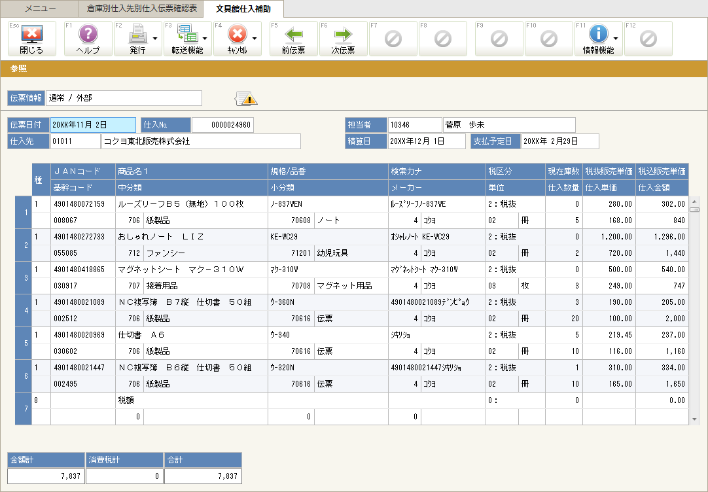Viewport: 708px width, 492px height.
Task: Click product name おしゃれノート ＬＩＺ
Action: click(192, 237)
